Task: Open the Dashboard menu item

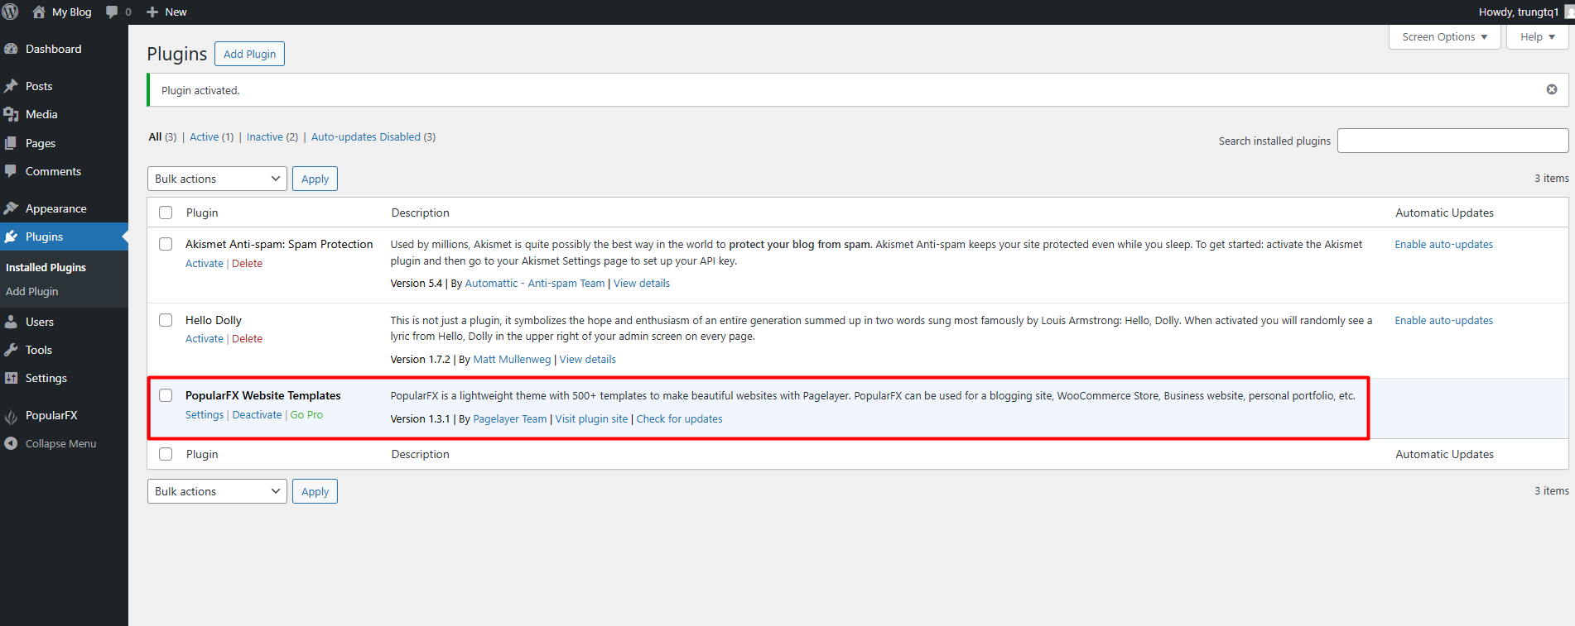Action: (54, 49)
